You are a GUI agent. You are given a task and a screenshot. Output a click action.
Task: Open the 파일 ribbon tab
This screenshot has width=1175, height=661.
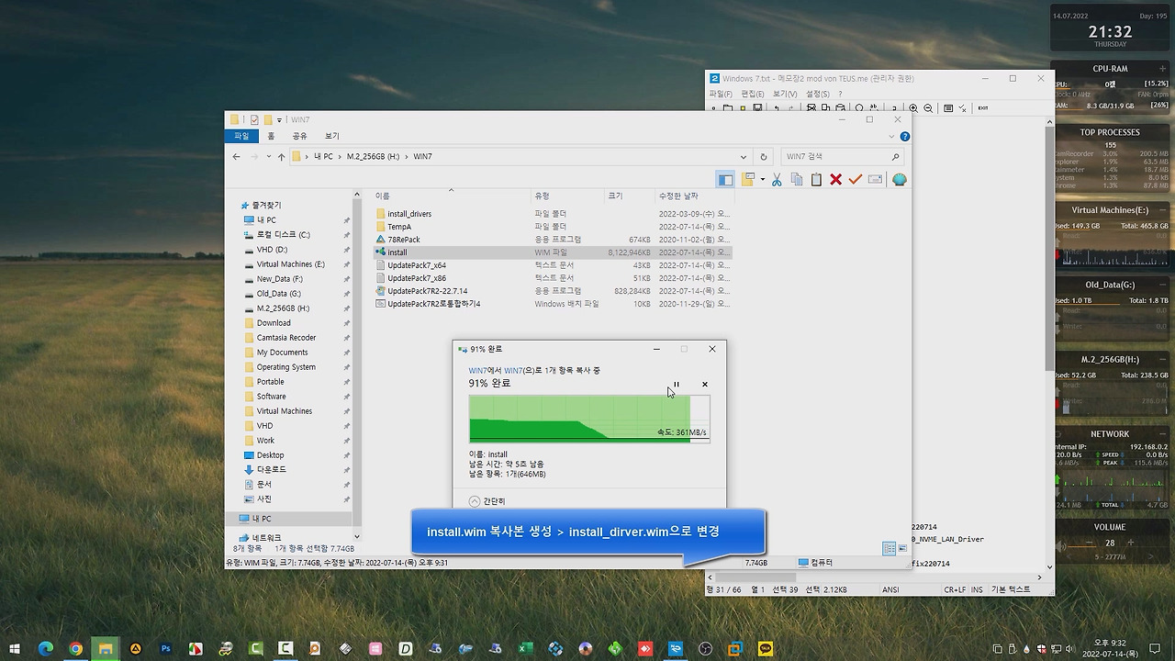coord(241,136)
